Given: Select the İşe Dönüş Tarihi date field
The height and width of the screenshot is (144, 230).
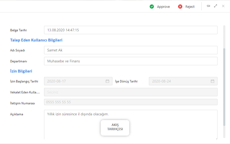Looking at the screenshot, I should point(180,81).
